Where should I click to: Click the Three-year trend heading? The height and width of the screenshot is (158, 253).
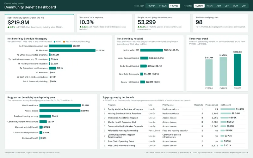coord(198,39)
